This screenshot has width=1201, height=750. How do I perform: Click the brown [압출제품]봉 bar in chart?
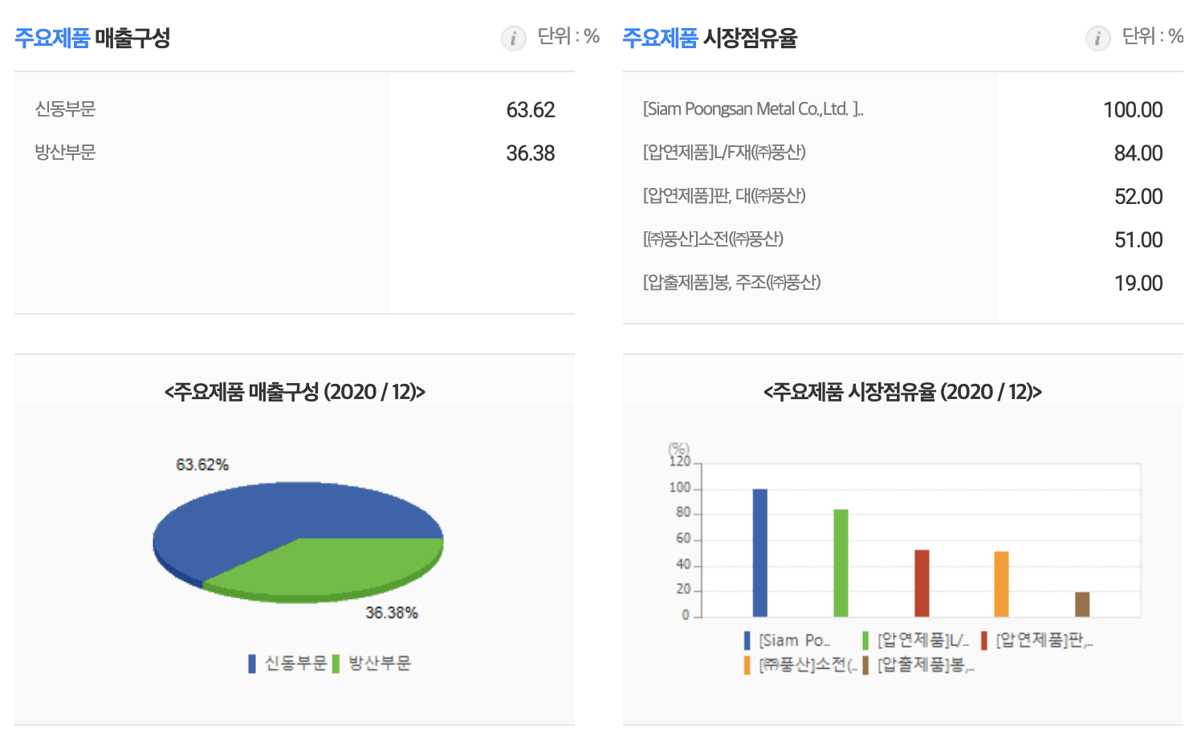[1082, 605]
